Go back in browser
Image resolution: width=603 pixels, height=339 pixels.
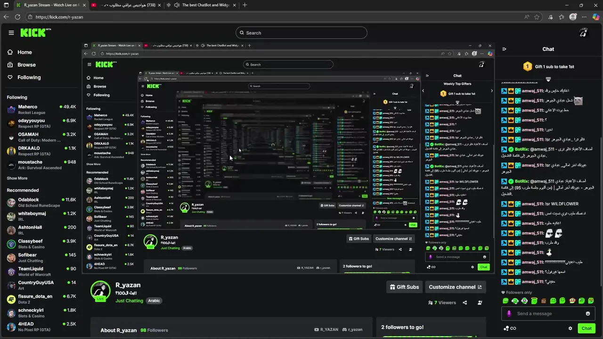6,17
